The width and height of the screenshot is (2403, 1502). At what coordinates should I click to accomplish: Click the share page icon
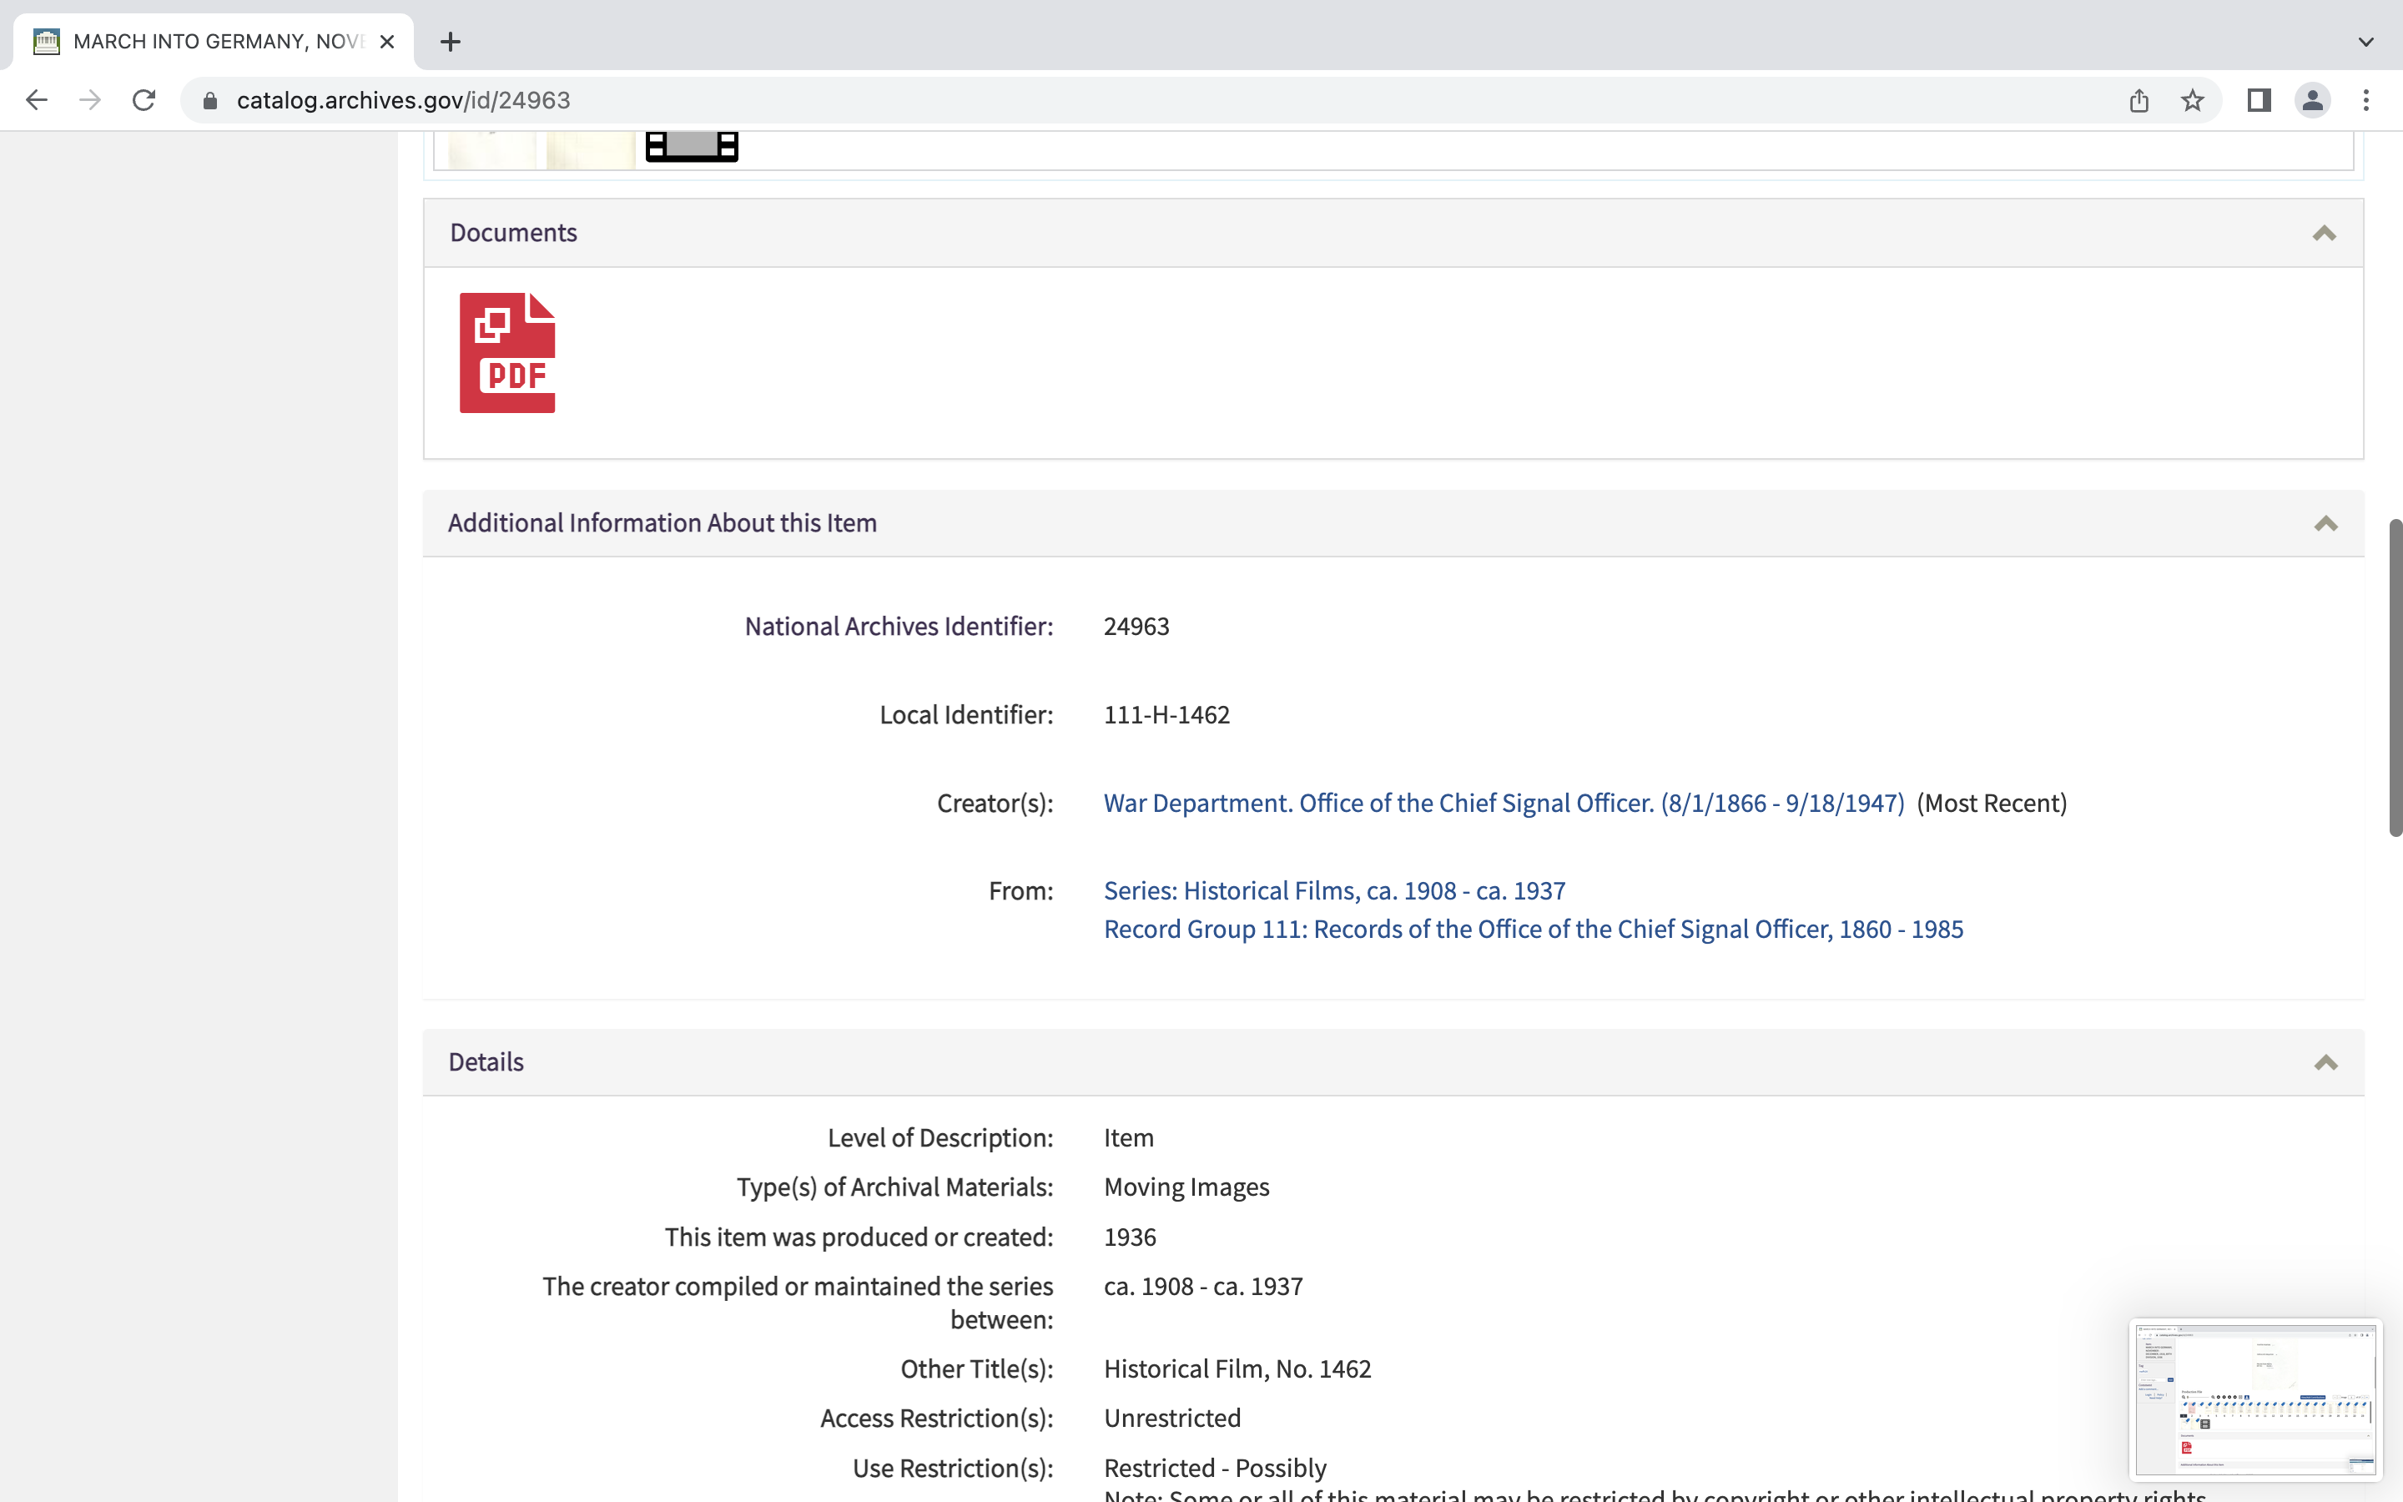(2139, 100)
